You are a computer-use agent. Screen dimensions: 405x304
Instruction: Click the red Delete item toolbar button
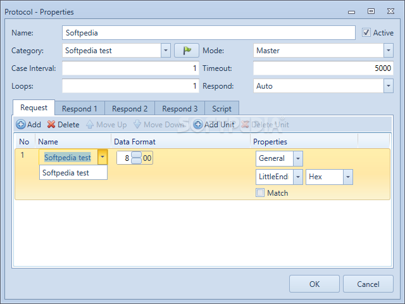[63, 124]
